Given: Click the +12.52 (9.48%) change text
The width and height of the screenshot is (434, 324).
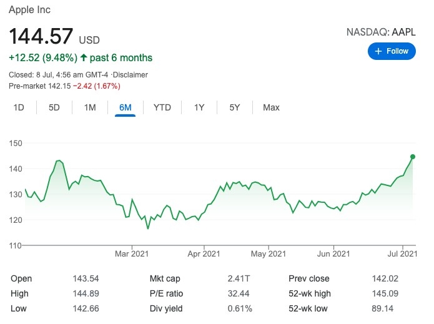Looking at the screenshot, I should point(43,58).
